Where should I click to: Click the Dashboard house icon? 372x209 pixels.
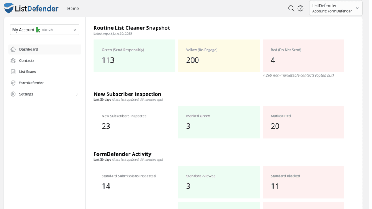pos(13,49)
